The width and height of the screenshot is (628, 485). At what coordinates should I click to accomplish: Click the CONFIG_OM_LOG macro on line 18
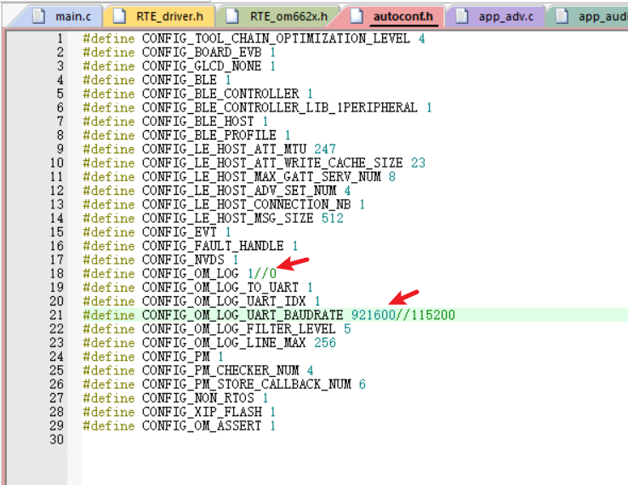pos(191,273)
